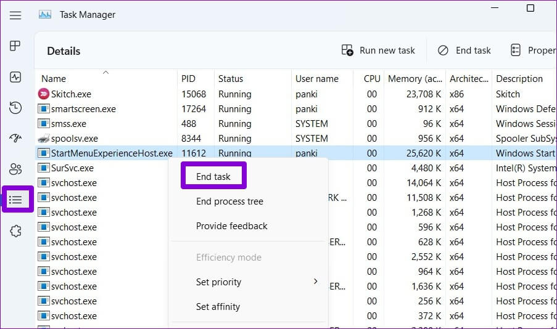Click the smartscreen.exe process icon
The image size is (557, 329).
pyautogui.click(x=43, y=109)
